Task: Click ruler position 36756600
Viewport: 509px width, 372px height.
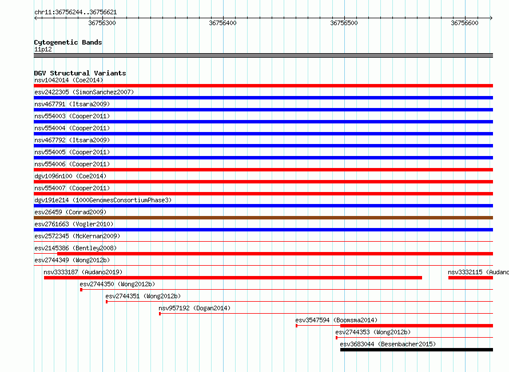Action: (x=464, y=23)
